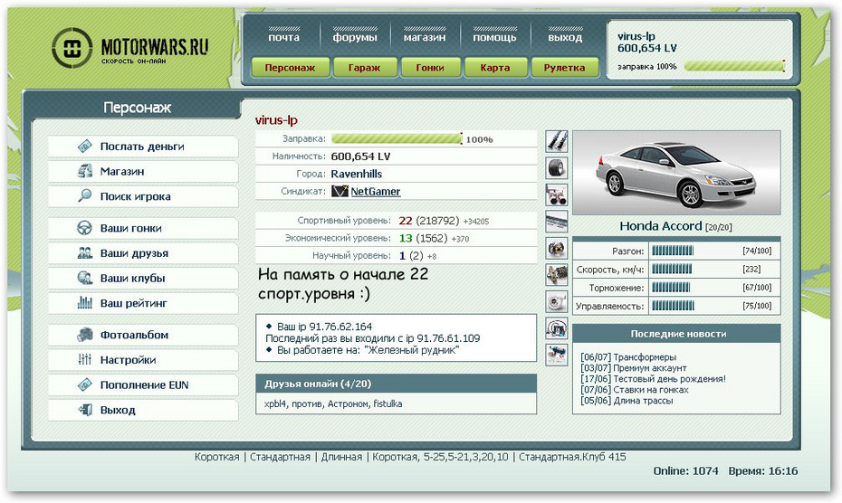
Task: Open помощь in the top menu
Action: tap(494, 37)
